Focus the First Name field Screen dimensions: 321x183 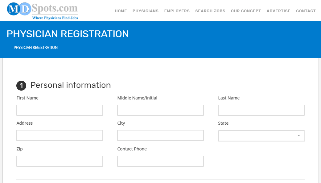tap(60, 110)
